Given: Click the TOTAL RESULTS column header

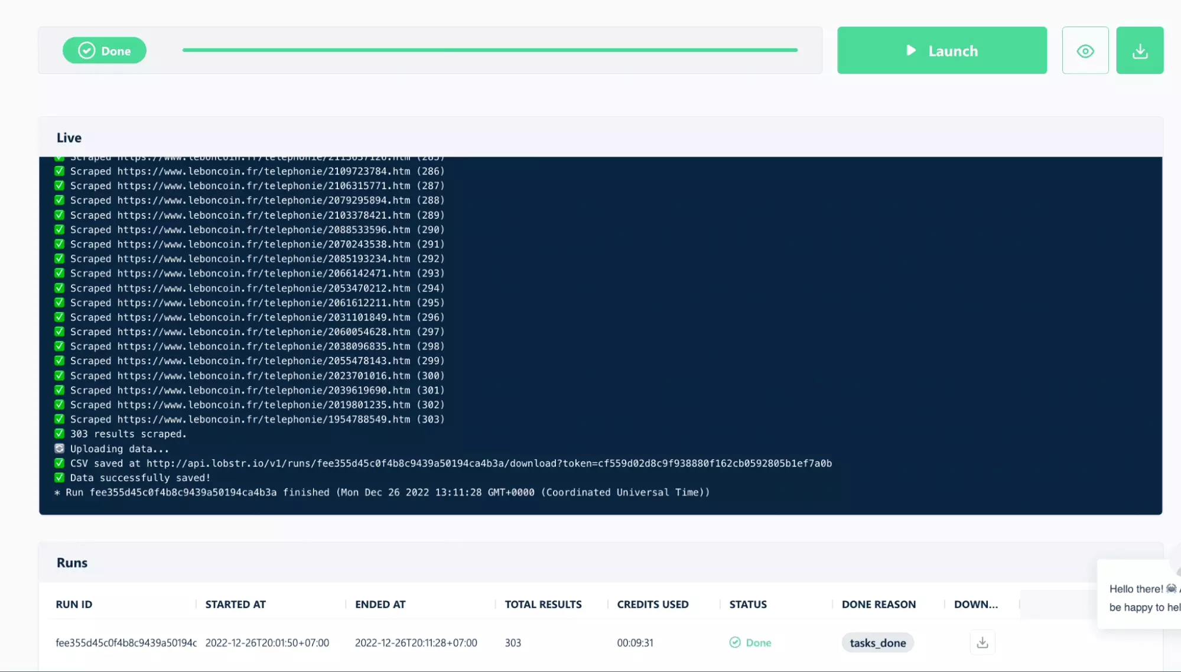Looking at the screenshot, I should (x=542, y=605).
